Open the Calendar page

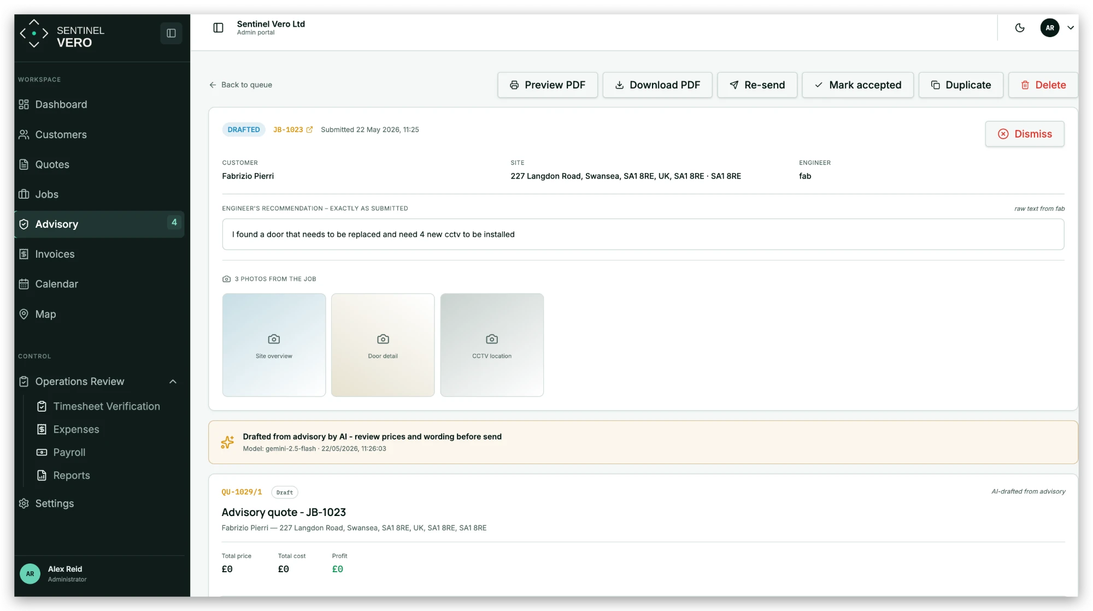99,284
